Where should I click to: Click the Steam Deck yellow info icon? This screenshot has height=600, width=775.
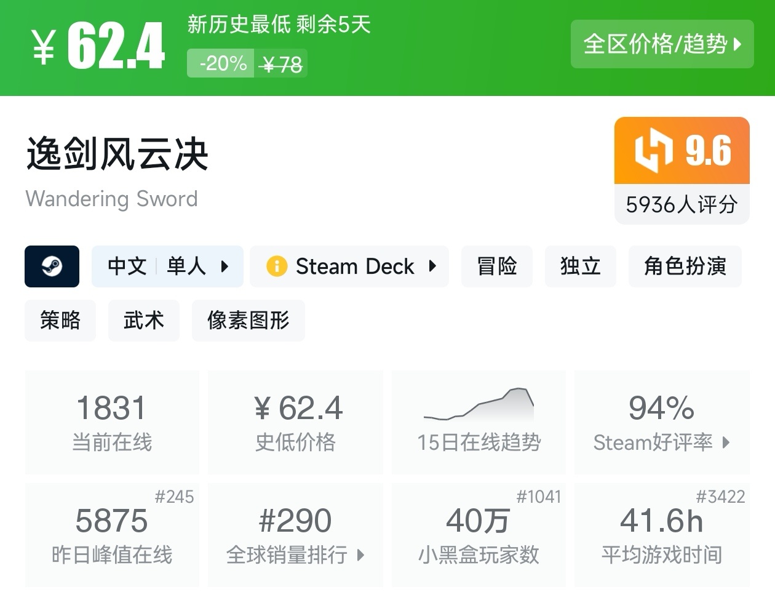click(x=277, y=266)
